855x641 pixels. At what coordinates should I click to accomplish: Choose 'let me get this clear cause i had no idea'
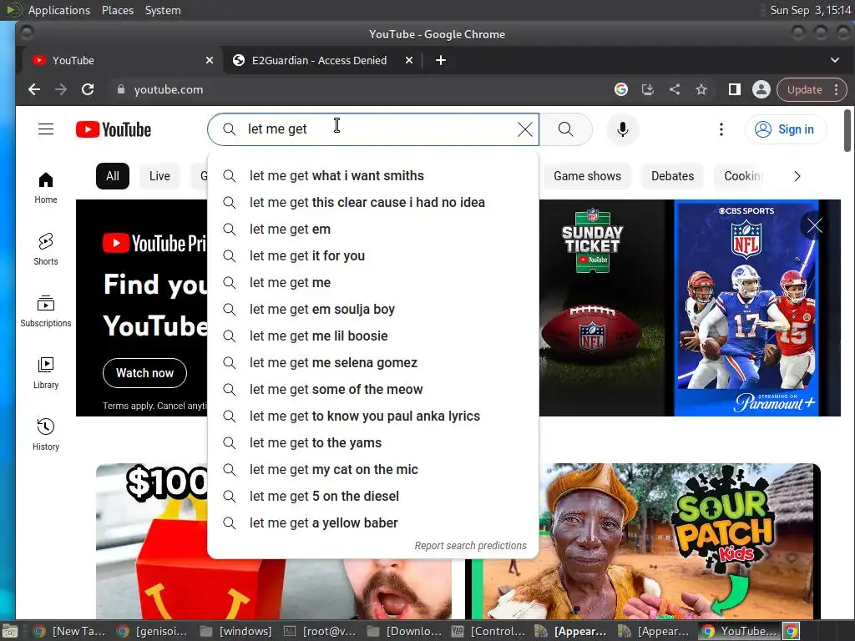373,202
